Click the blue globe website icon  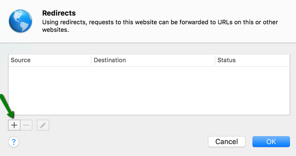pos(20,21)
